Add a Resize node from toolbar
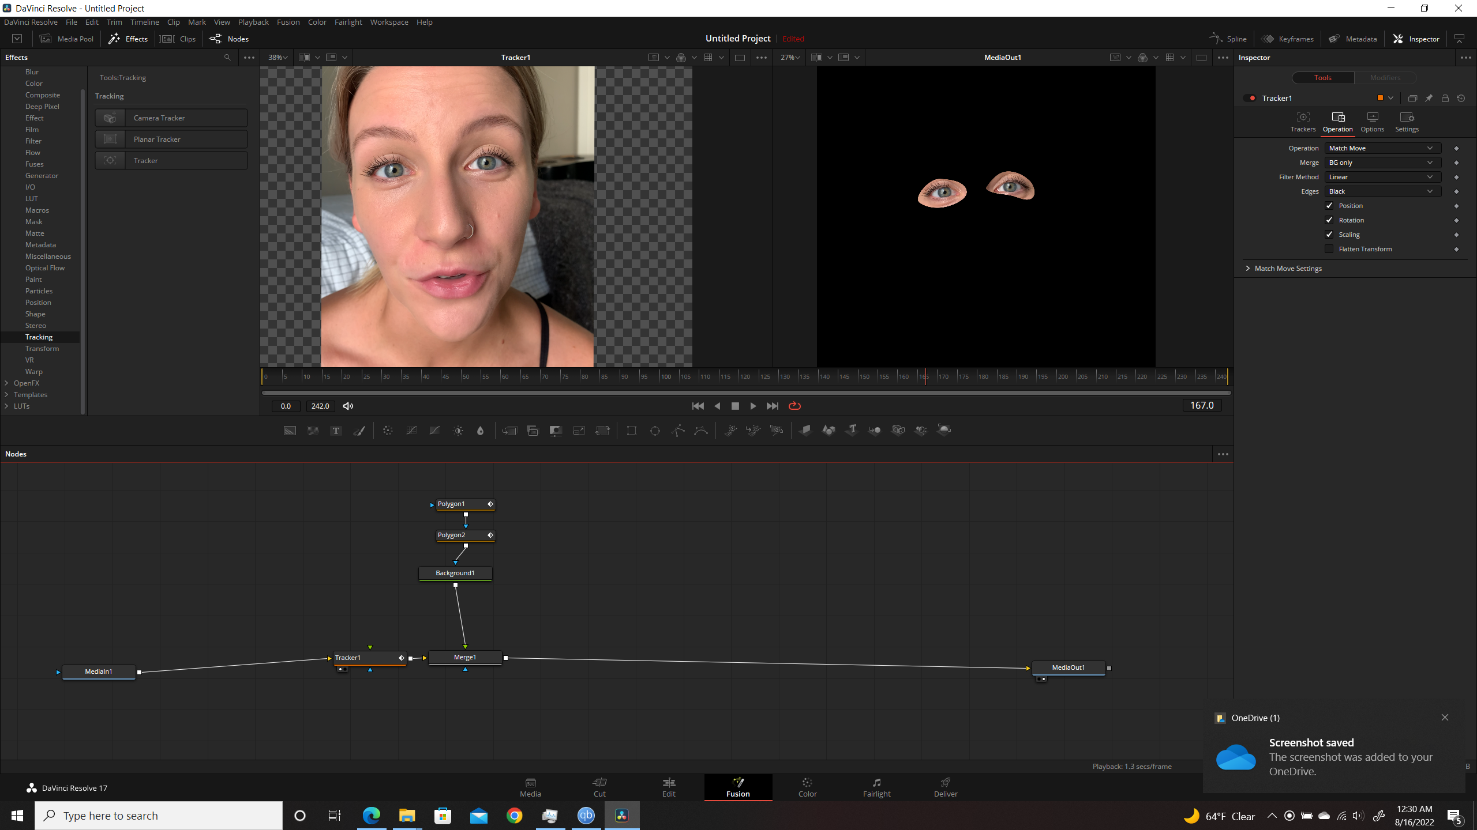The width and height of the screenshot is (1477, 830). (x=579, y=431)
